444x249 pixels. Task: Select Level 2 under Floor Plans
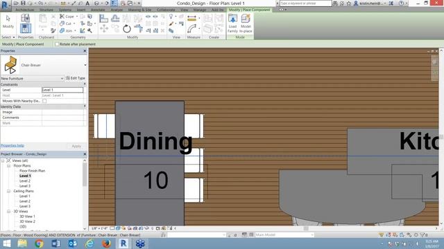tap(25, 181)
